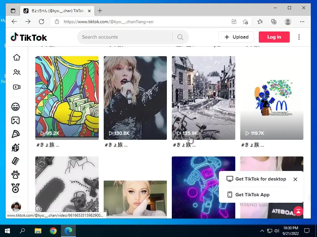The height and width of the screenshot is (237, 317).
Task: Open File Explorer from the taskbar
Action: click(x=38, y=231)
